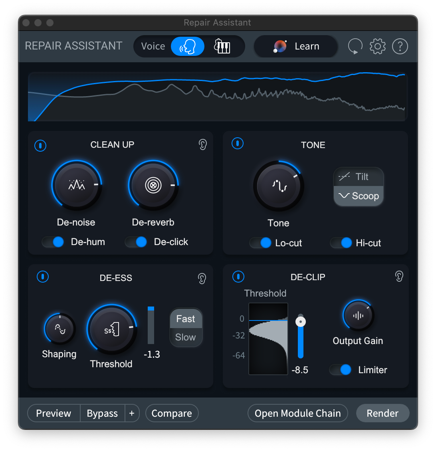Click the Learn button
The image size is (436, 451).
tap(296, 46)
